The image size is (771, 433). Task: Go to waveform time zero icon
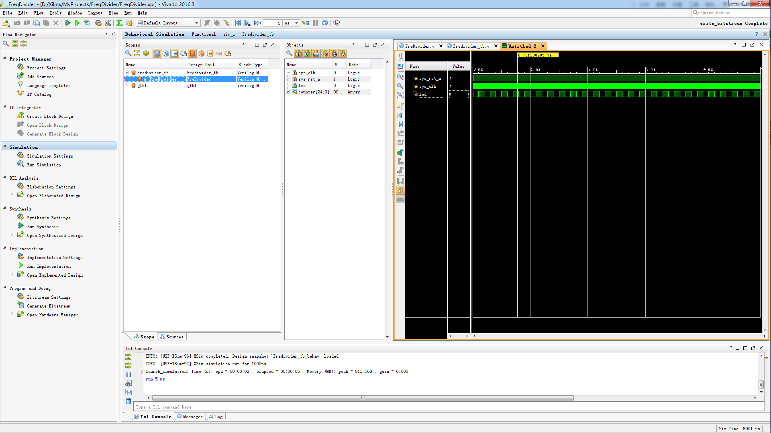click(x=400, y=115)
